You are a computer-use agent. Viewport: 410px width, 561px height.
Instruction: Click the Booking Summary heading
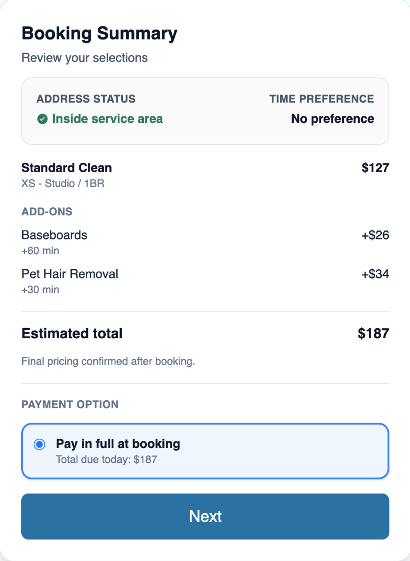pos(100,33)
